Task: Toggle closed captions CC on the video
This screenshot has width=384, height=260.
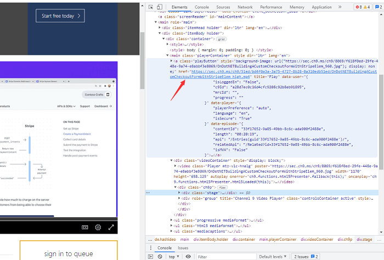Action: [x=85, y=227]
